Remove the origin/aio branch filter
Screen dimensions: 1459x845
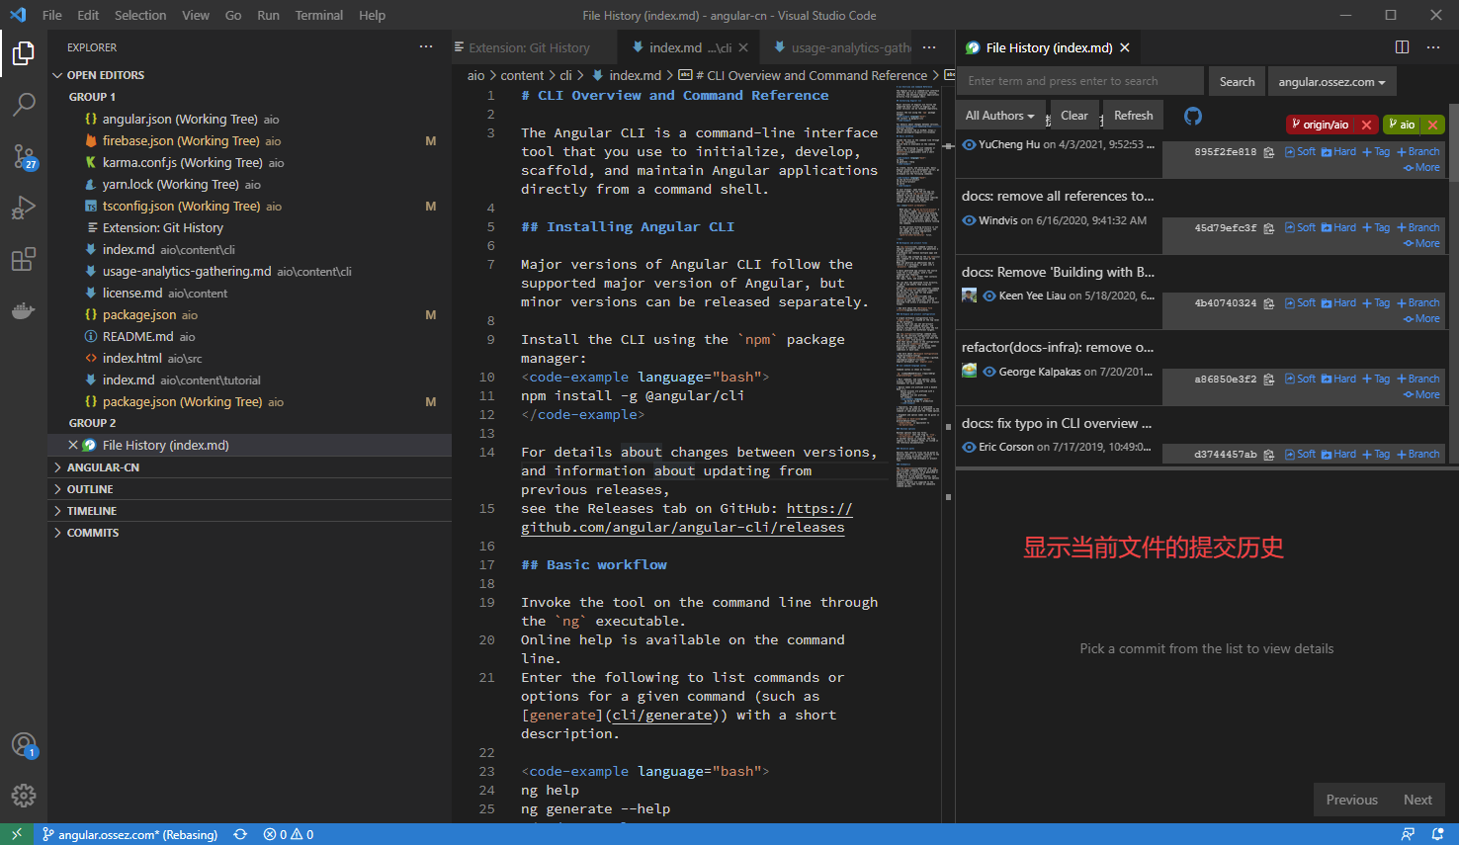[1366, 126]
